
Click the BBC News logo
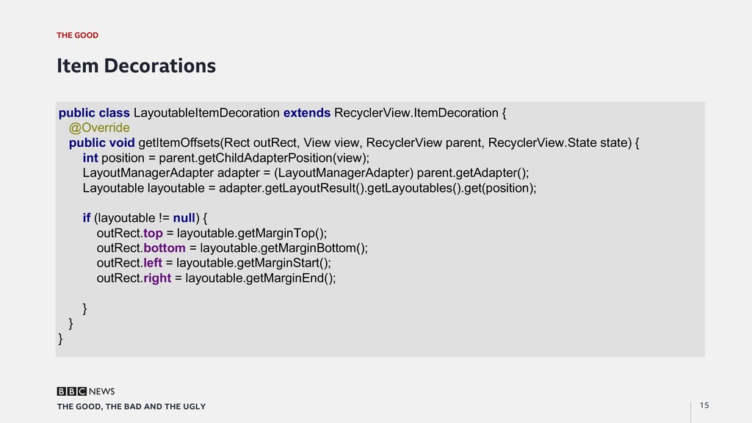(x=86, y=391)
